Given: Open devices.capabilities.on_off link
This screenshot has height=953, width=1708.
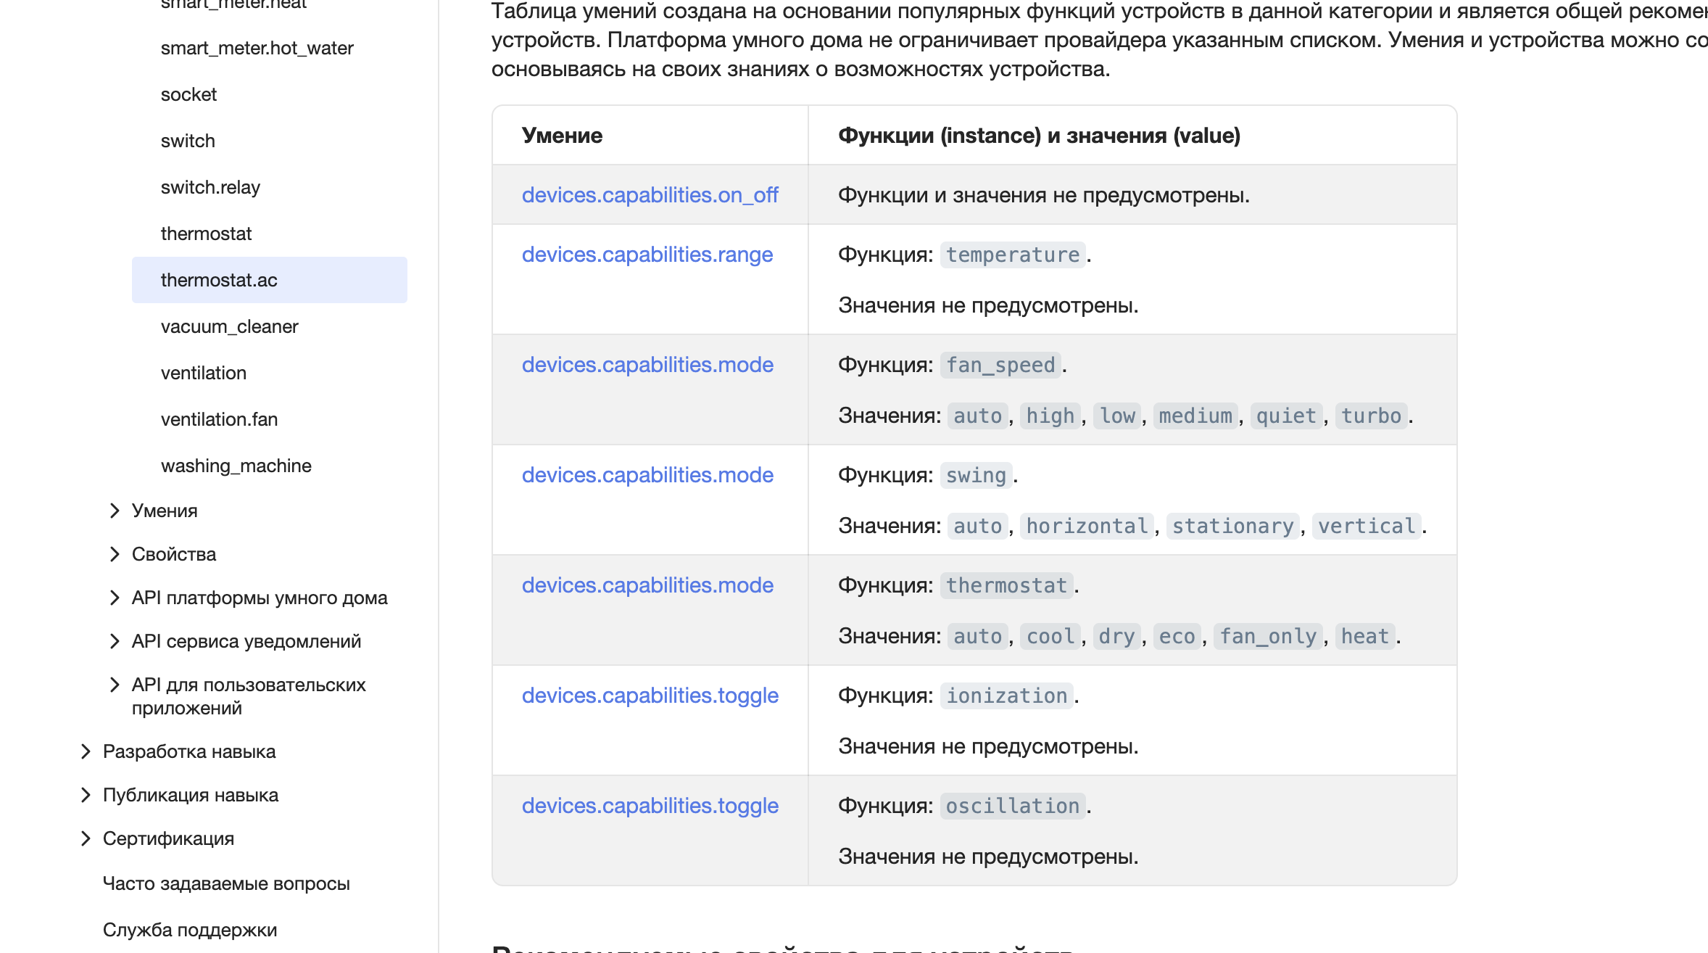Looking at the screenshot, I should click(650, 195).
